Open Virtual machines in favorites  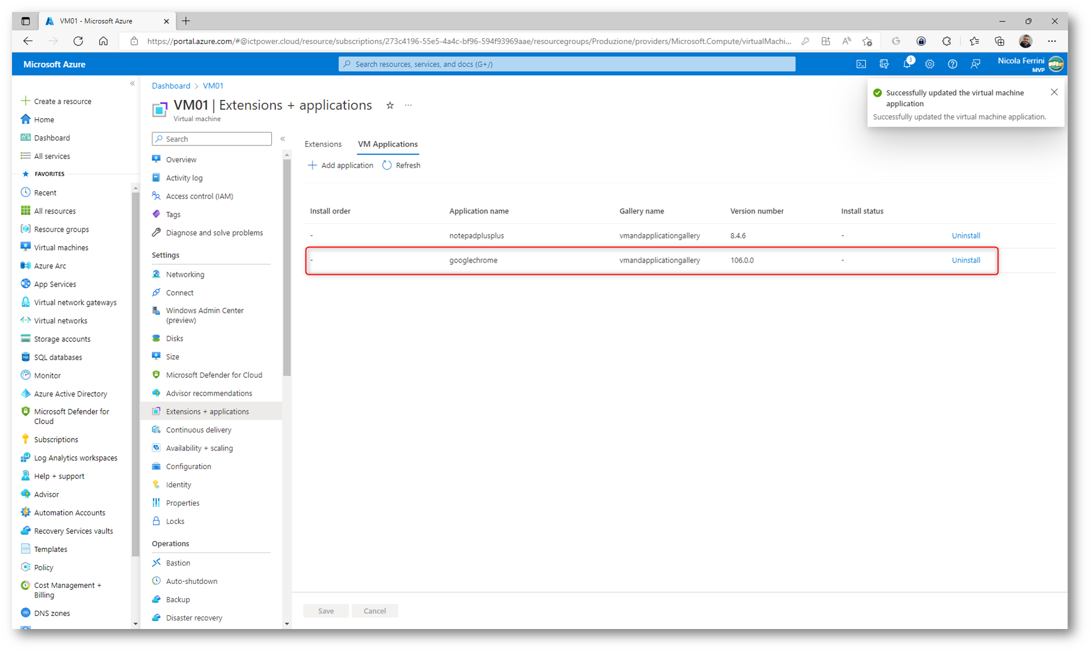pyautogui.click(x=54, y=248)
